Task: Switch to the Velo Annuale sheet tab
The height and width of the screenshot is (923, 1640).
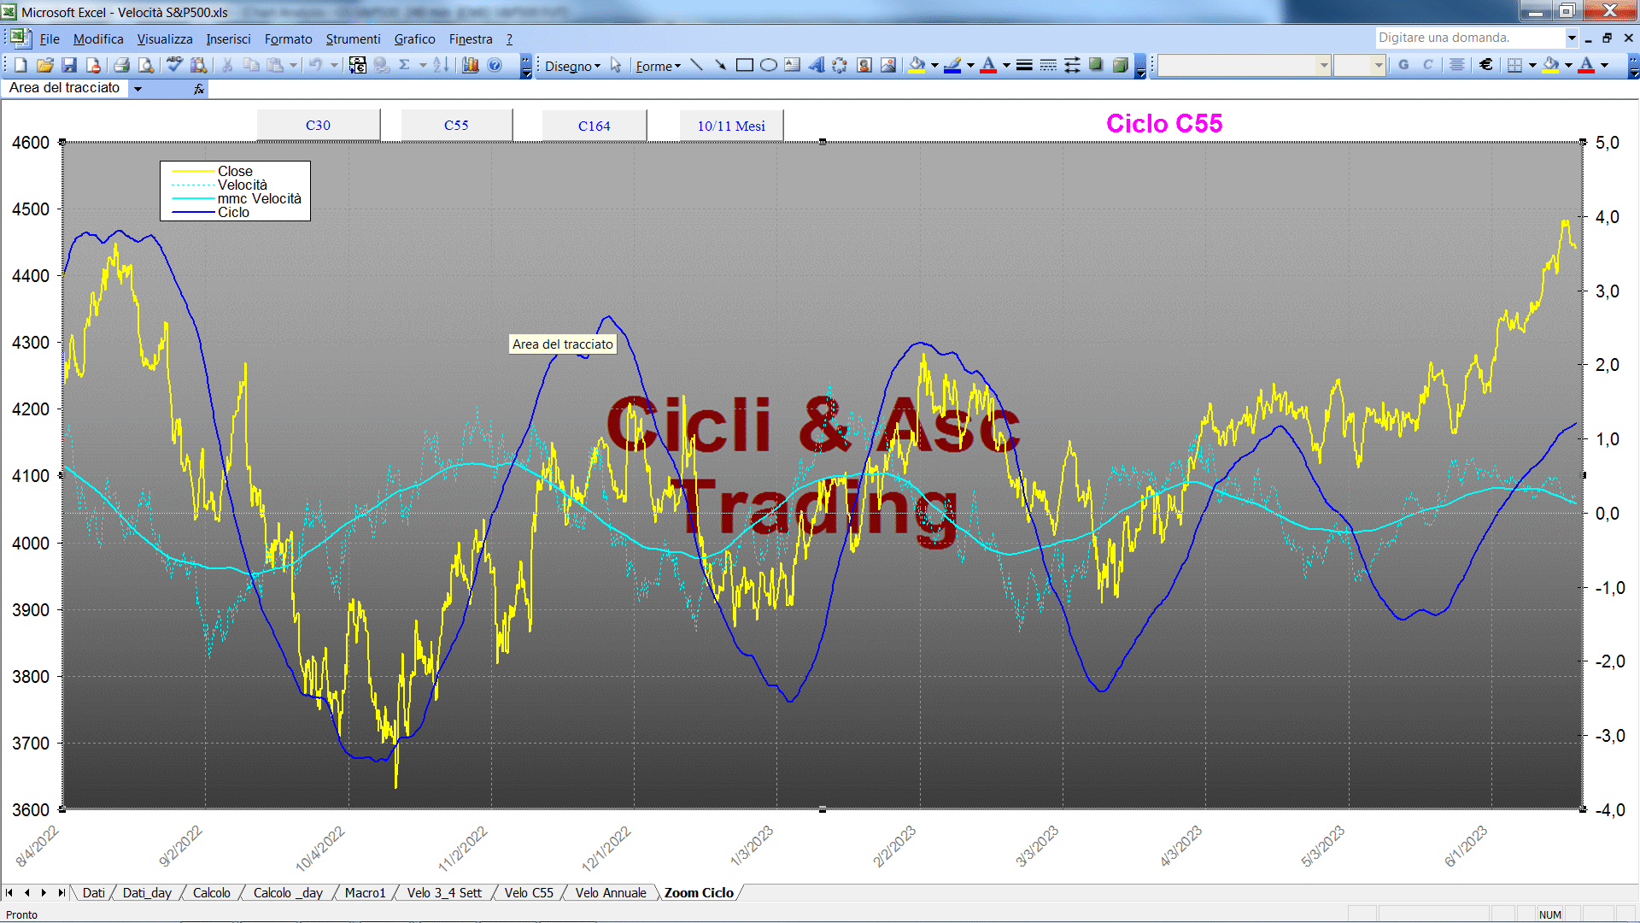Action: coord(611,892)
